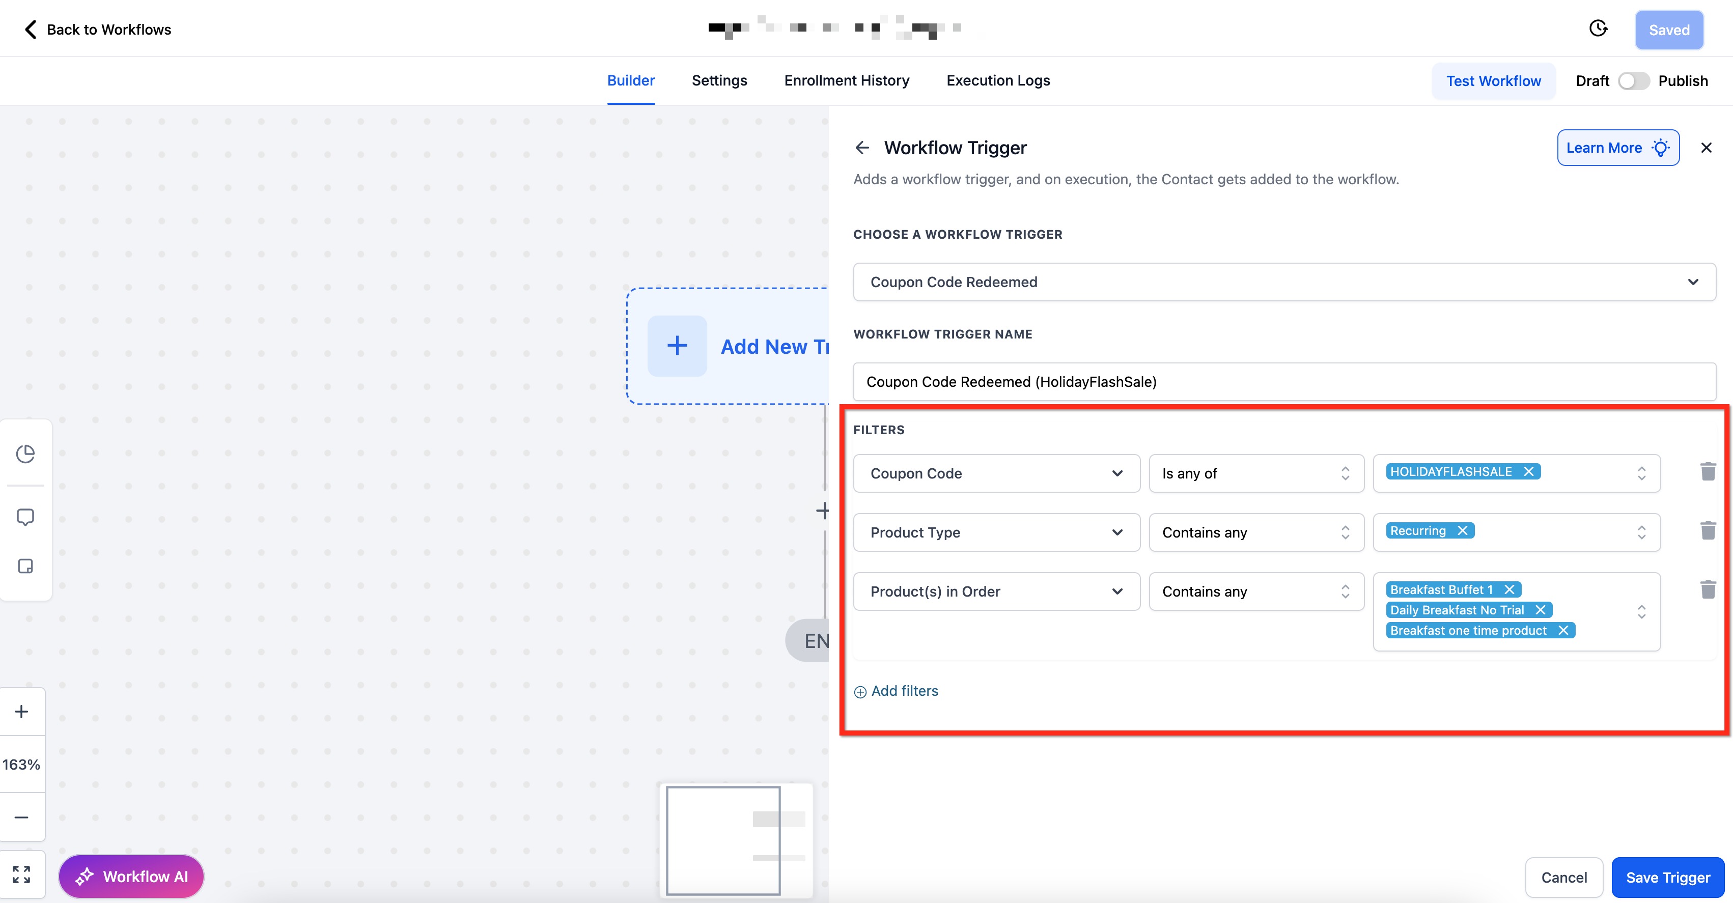The height and width of the screenshot is (903, 1733).
Task: Open version history clock icon
Action: 1598,29
